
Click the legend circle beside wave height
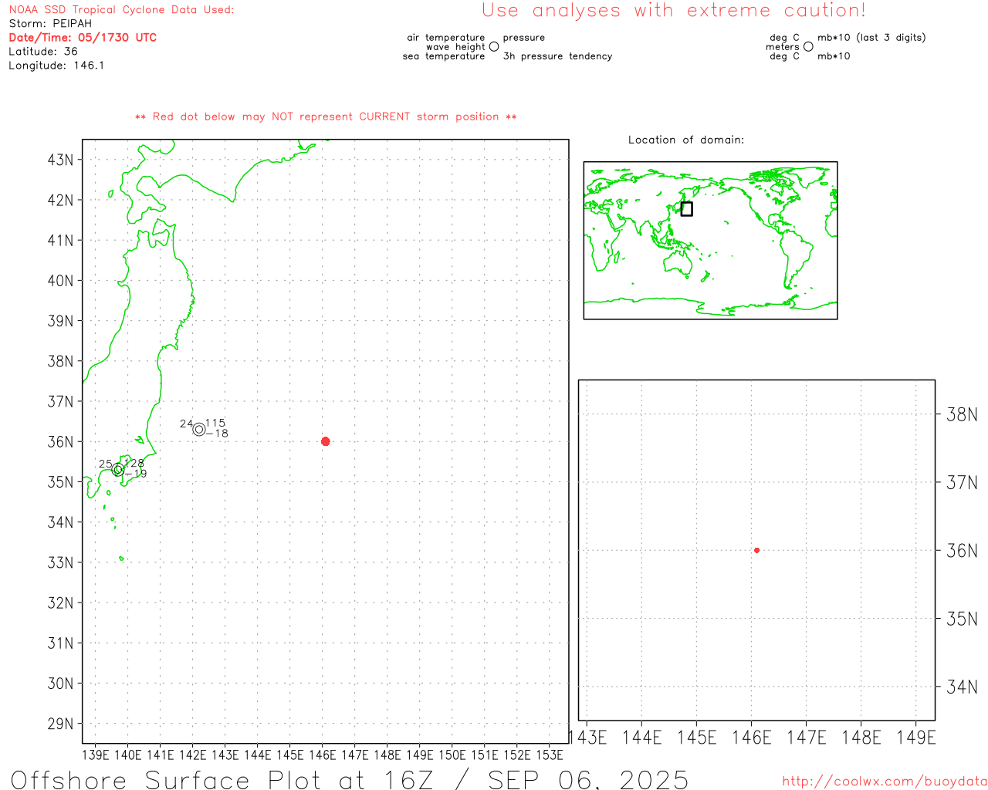click(x=494, y=46)
